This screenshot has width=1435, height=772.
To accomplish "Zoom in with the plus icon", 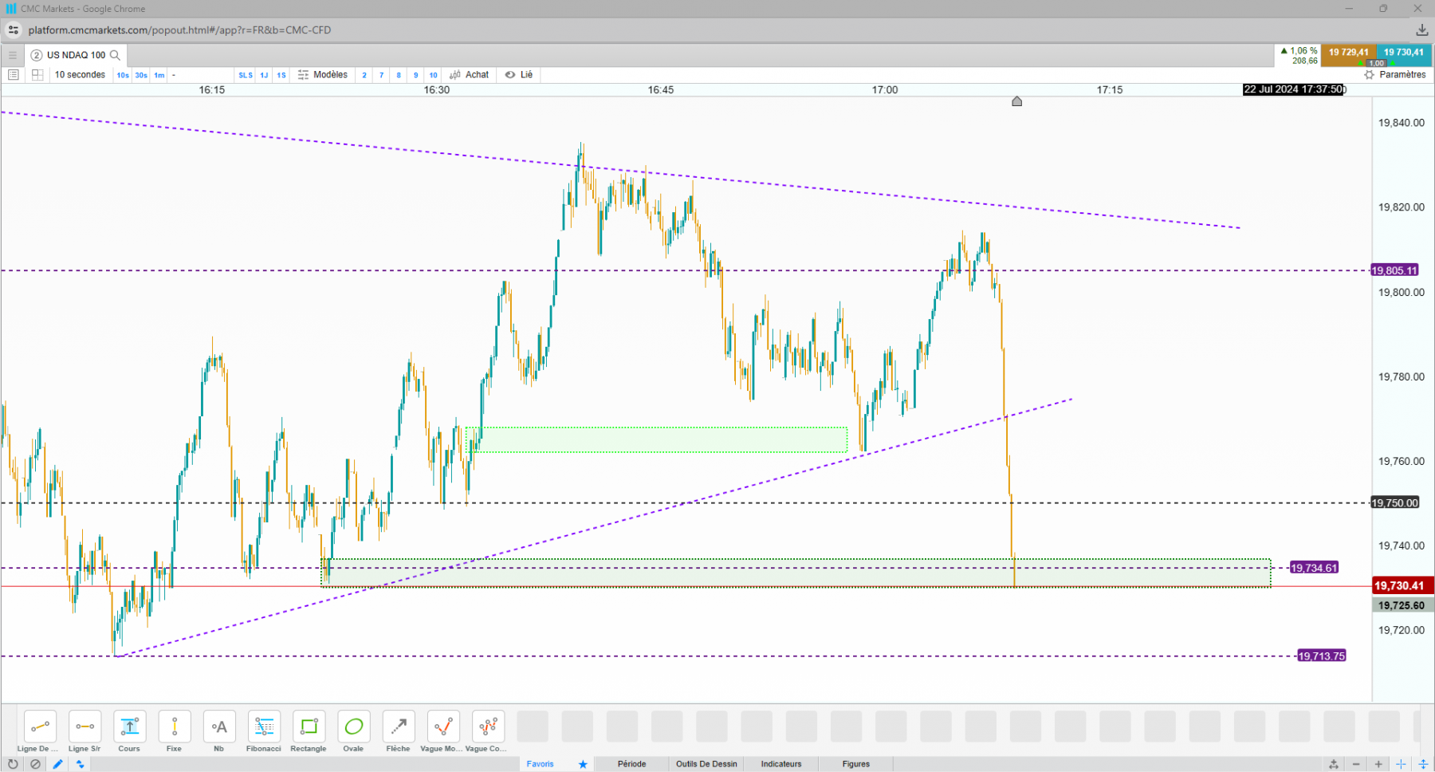I will coord(1378,764).
